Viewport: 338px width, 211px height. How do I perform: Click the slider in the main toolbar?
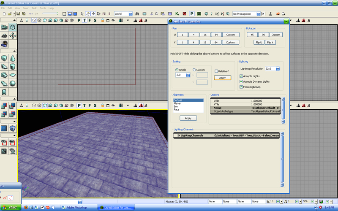coord(50,14)
